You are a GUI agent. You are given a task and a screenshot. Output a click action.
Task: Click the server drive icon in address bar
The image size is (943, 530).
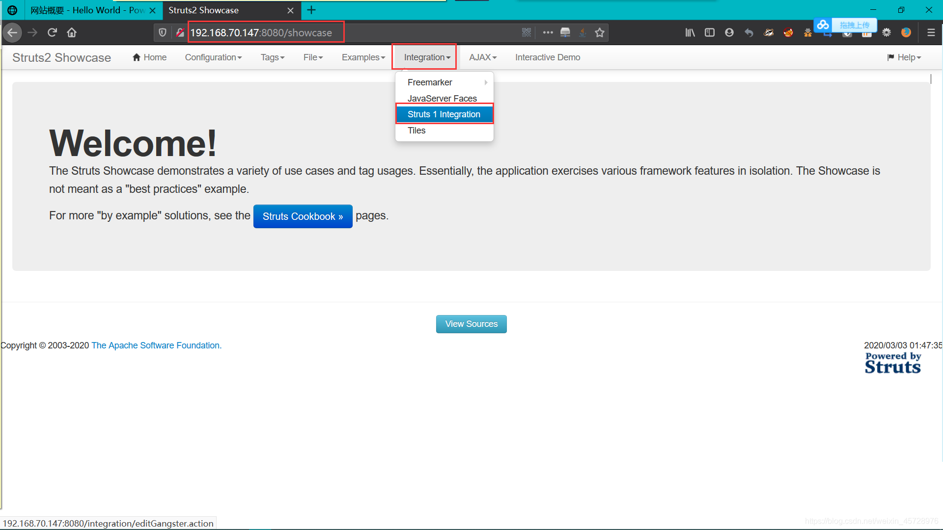point(565,32)
